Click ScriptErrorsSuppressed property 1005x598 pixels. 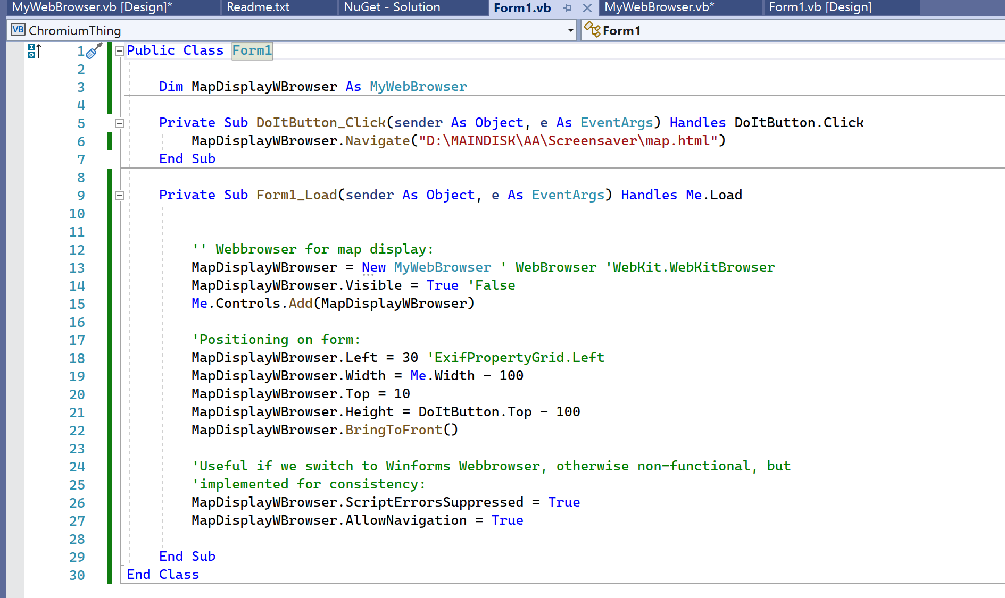pos(434,502)
